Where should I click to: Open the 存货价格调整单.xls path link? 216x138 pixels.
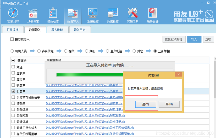(x=90, y=134)
